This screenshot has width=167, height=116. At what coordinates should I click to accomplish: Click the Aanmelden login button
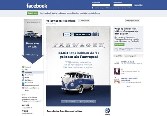coord(138,5)
